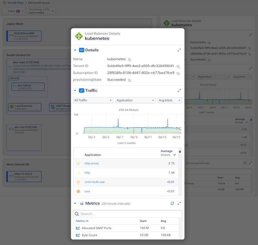The height and width of the screenshot is (245, 258).
Task: Collapse the Metrics section
Action: 75,203
